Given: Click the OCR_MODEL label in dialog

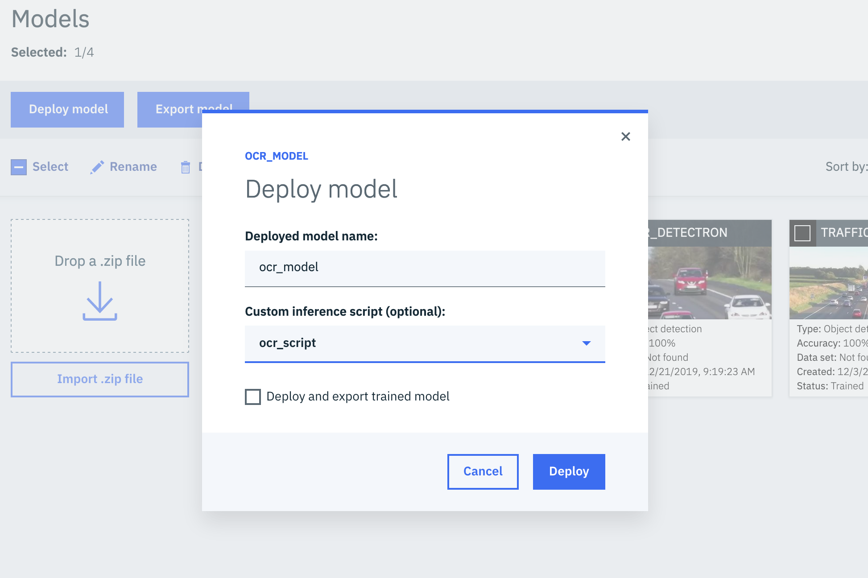Looking at the screenshot, I should pos(277,156).
